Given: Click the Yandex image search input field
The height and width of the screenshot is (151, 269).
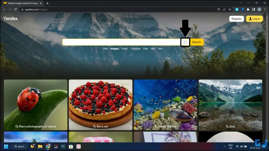Looking at the screenshot, I should click(x=121, y=42).
